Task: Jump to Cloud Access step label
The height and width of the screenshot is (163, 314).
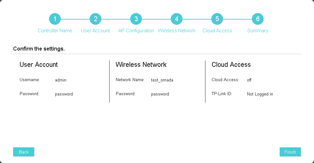Action: pos(217,31)
